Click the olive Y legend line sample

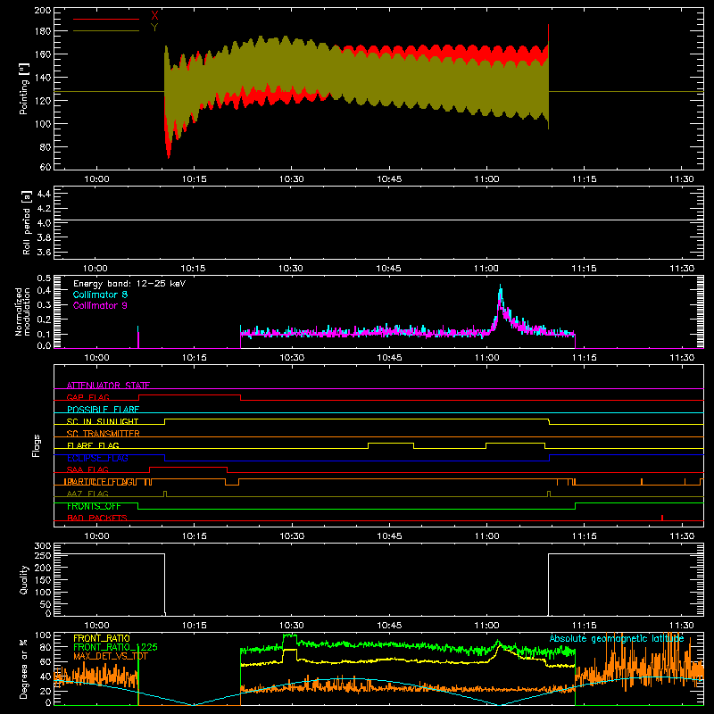pos(106,30)
